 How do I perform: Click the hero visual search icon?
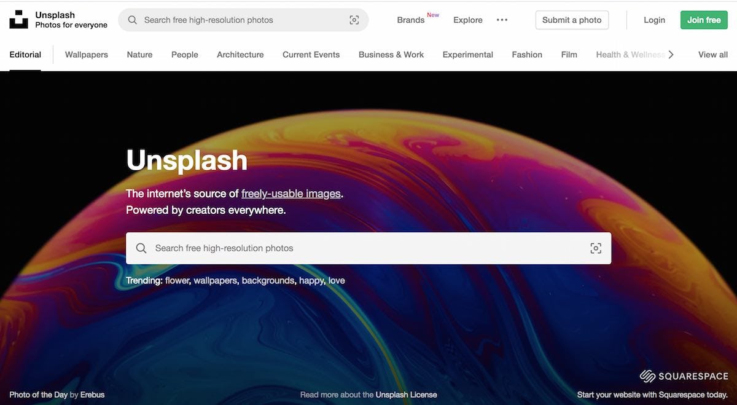pos(595,248)
